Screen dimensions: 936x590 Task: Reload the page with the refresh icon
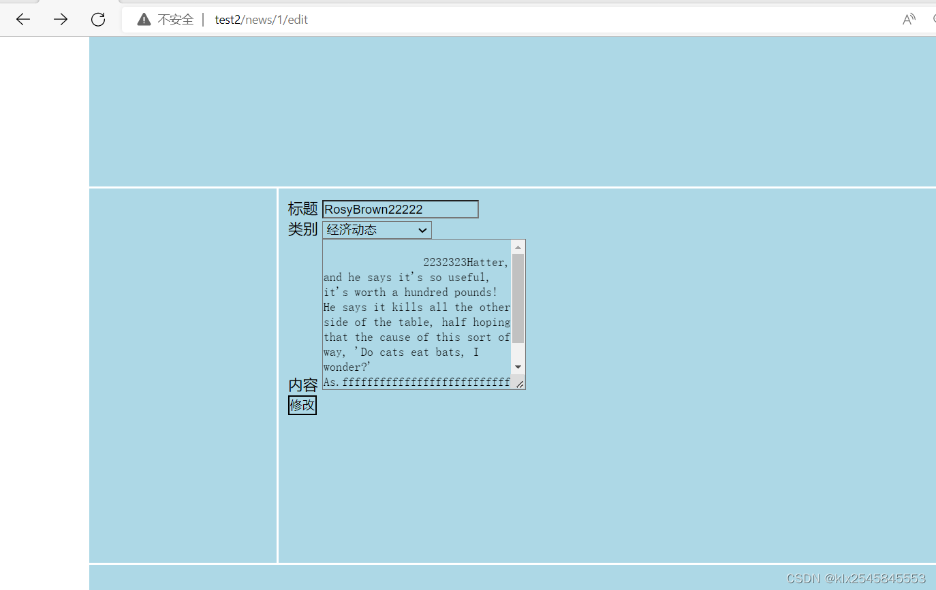pyautogui.click(x=98, y=20)
